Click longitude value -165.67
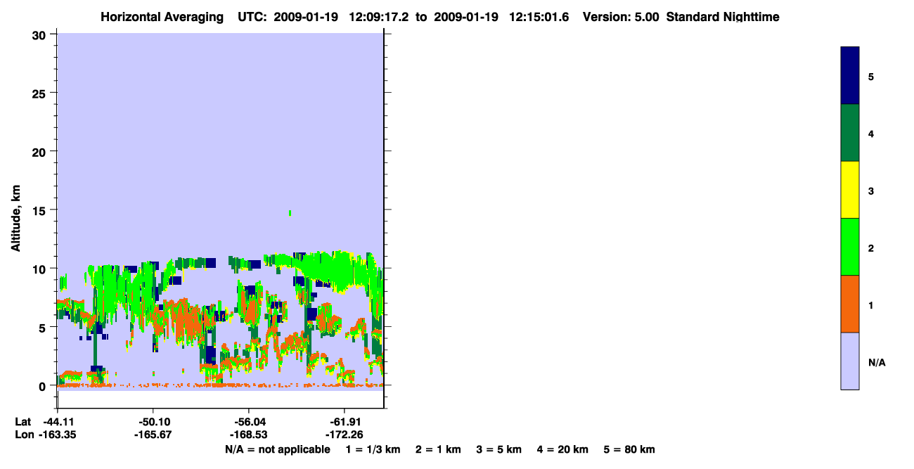This screenshot has height=469, width=914. (153, 435)
